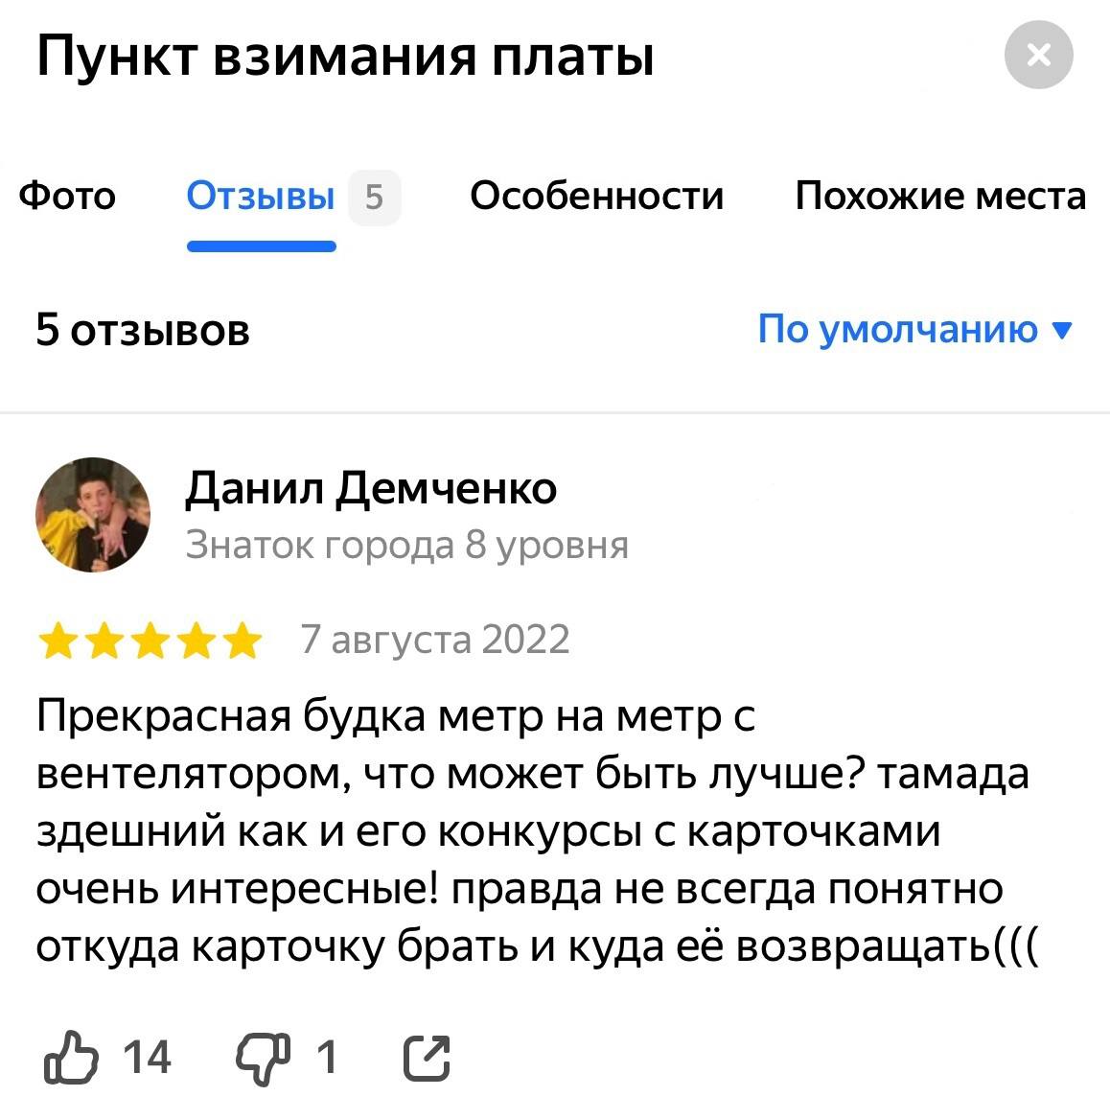Click the reviewer name Данил Демченко
The width and height of the screenshot is (1110, 1120).
[370, 488]
